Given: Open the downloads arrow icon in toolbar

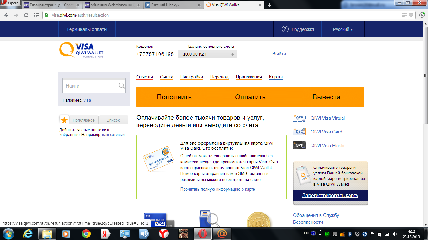Looking at the screenshot, I should [422, 15].
